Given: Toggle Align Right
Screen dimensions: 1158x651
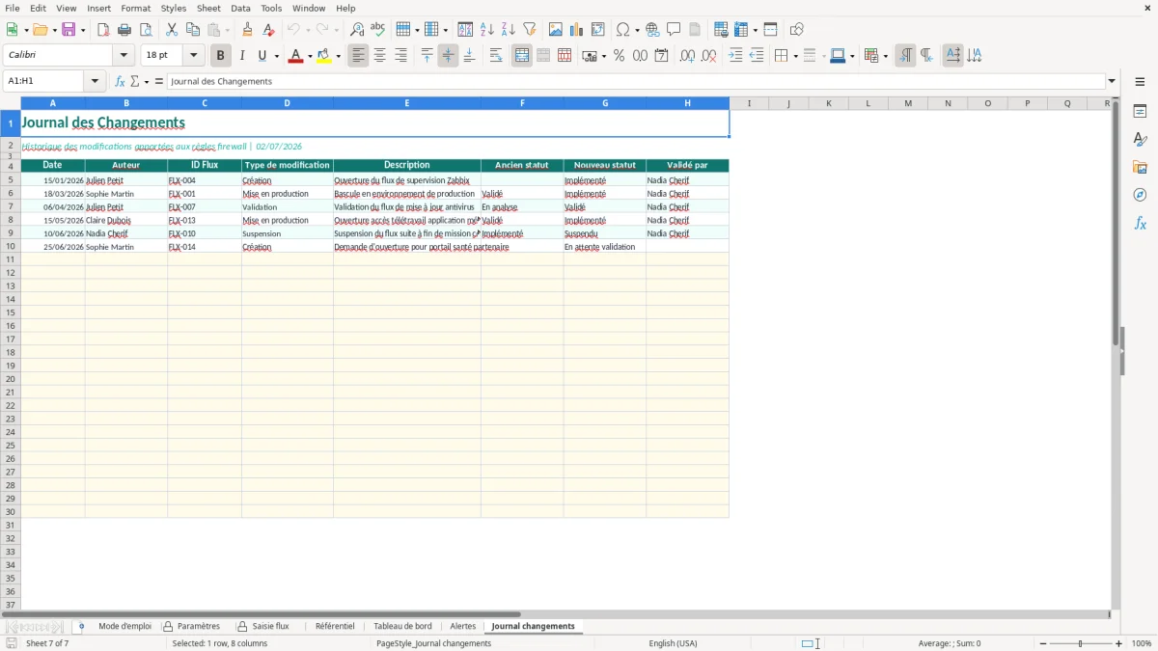Looking at the screenshot, I should [400, 56].
